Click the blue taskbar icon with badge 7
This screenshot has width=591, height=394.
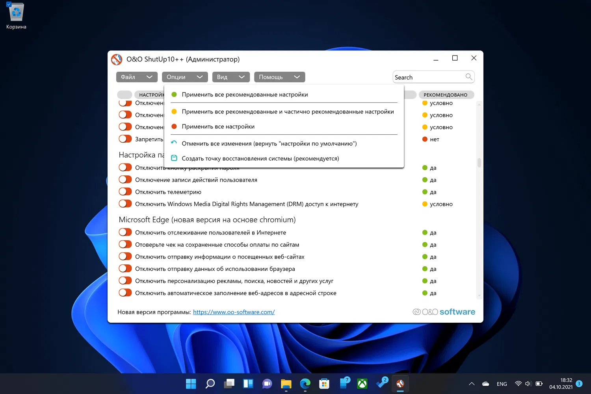click(x=344, y=383)
